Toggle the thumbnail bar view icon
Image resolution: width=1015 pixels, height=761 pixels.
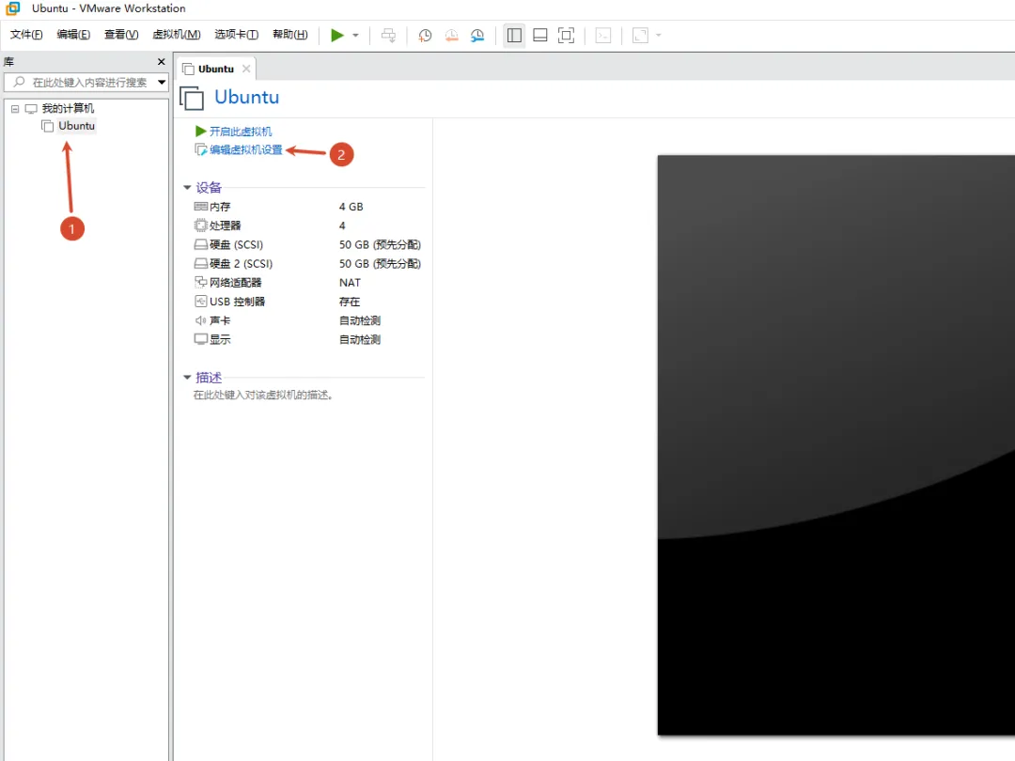(x=539, y=35)
